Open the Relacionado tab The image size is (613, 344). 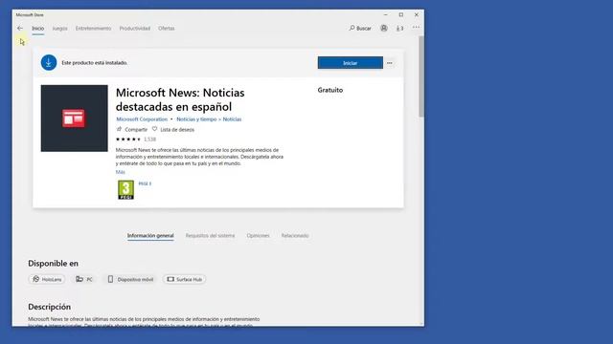295,236
